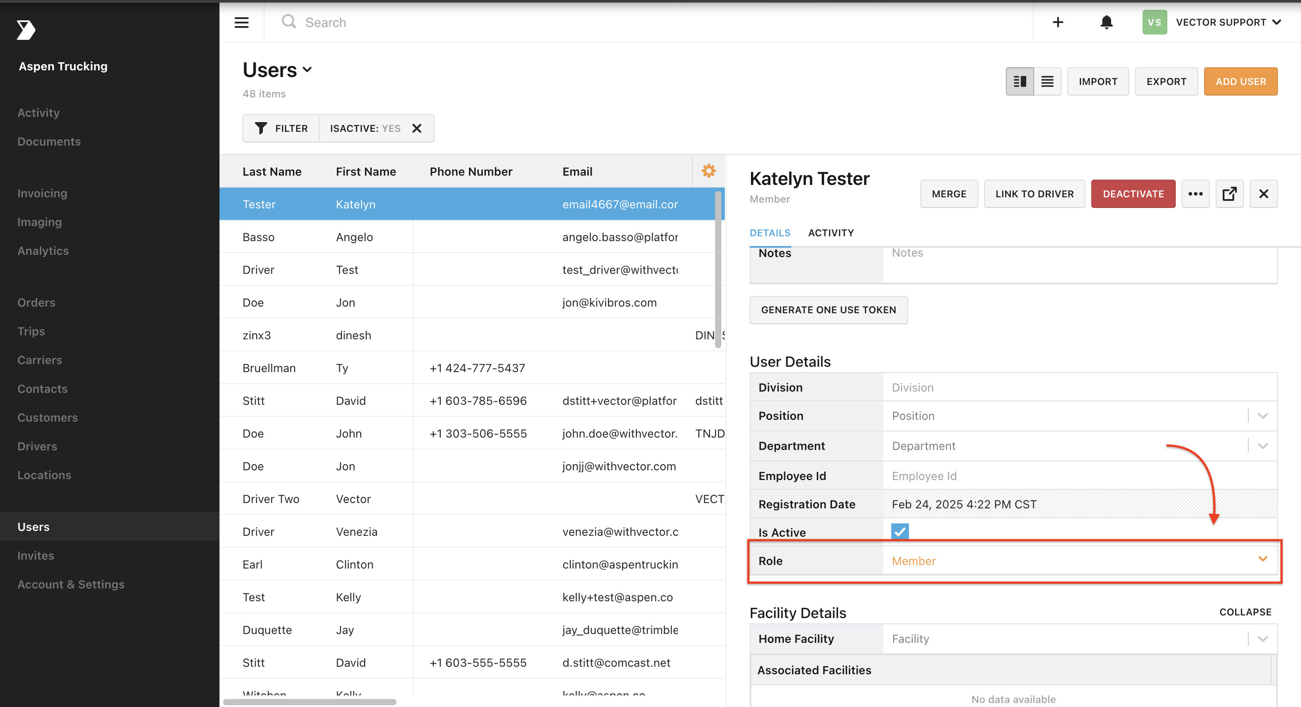Select the zinx3 dinesh row

(x=472, y=335)
